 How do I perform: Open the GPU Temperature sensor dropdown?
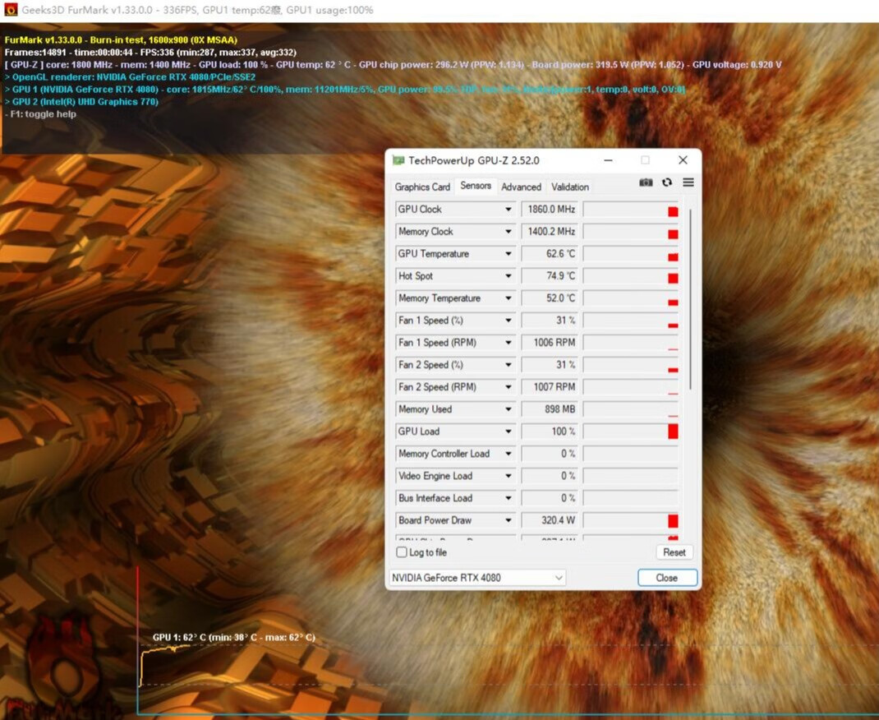pos(508,253)
